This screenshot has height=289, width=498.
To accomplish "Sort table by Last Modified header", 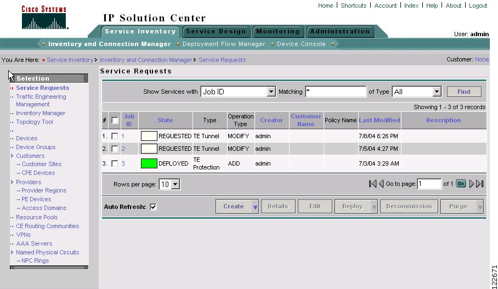I will 380,120.
